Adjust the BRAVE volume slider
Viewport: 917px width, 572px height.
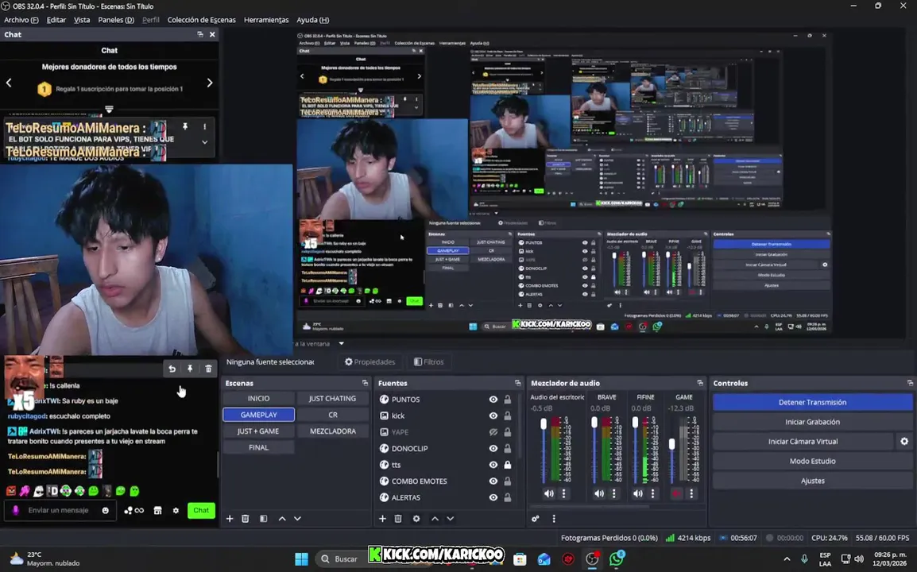coord(594,423)
